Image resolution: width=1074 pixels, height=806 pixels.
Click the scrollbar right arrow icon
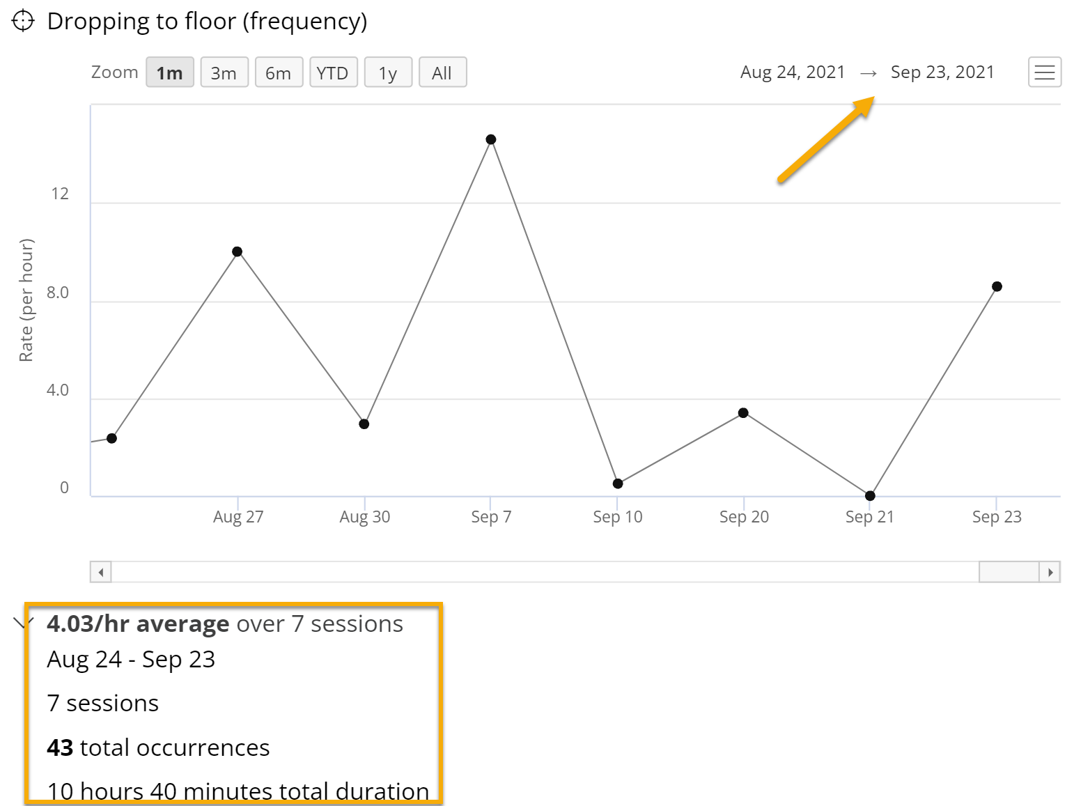tap(1050, 571)
